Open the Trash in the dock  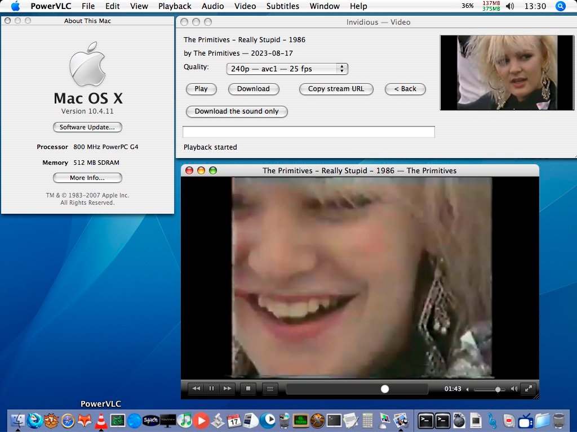tap(558, 421)
